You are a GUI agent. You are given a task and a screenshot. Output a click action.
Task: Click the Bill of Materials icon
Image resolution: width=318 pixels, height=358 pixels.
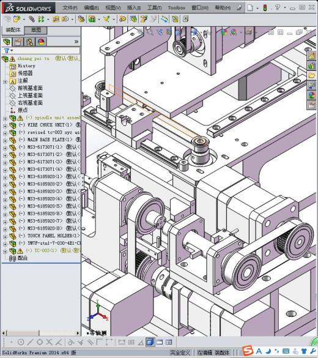point(134,19)
